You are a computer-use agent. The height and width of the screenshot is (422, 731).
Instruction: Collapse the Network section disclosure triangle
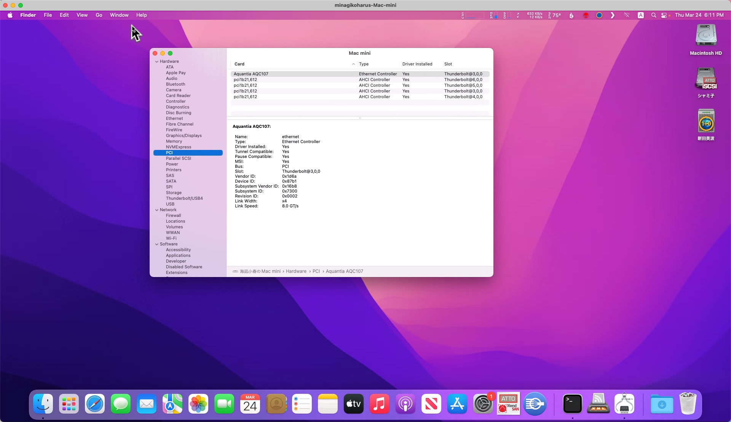click(x=156, y=210)
